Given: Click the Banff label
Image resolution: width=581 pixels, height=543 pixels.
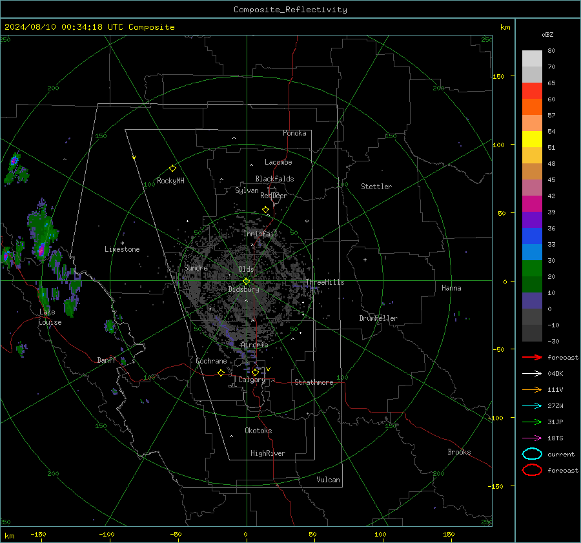Looking at the screenshot, I should 107,360.
